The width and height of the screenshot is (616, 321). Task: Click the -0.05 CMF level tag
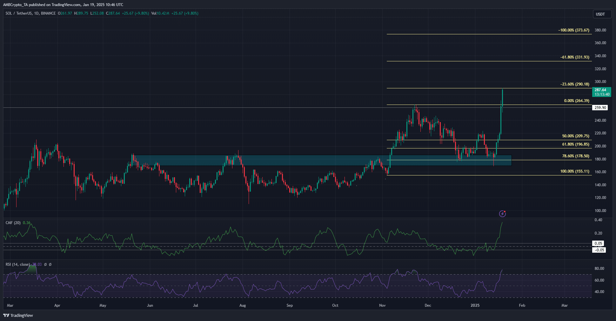point(599,250)
